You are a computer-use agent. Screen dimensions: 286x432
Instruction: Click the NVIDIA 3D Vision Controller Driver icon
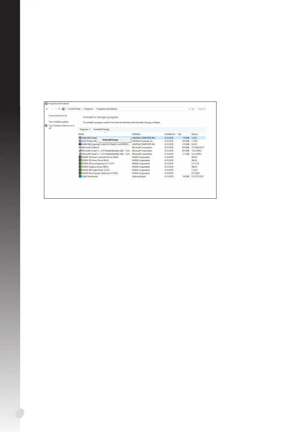[x=80, y=157]
